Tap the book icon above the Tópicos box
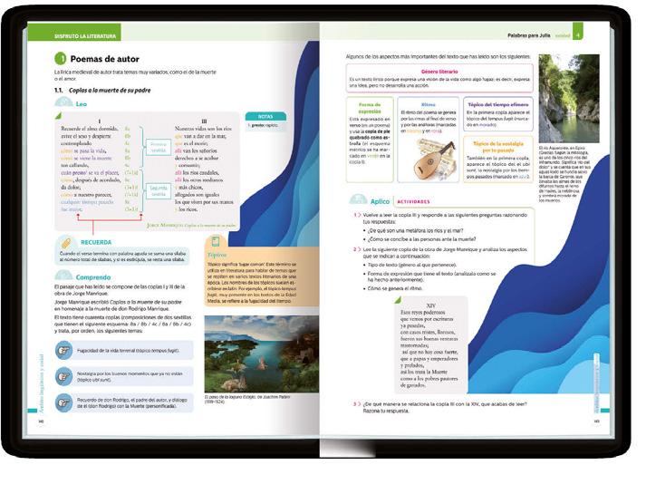The height and width of the screenshot is (494, 646). [x=215, y=240]
